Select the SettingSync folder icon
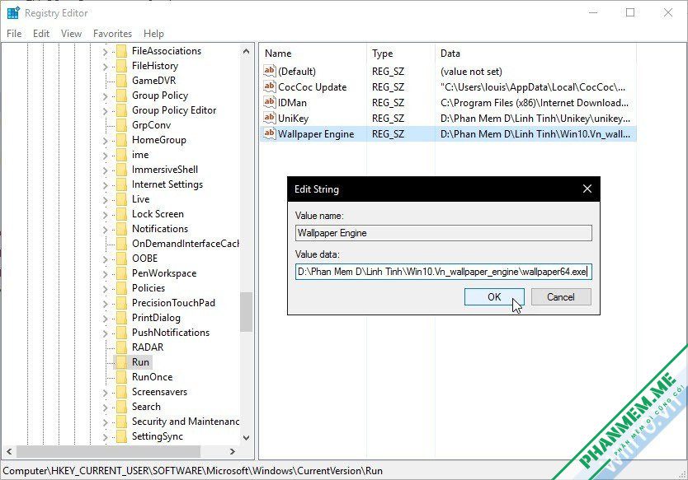 click(121, 436)
